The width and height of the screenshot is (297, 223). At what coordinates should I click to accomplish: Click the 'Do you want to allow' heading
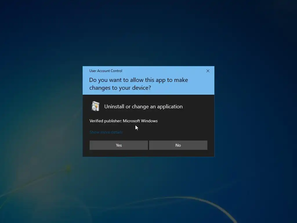pos(138,84)
